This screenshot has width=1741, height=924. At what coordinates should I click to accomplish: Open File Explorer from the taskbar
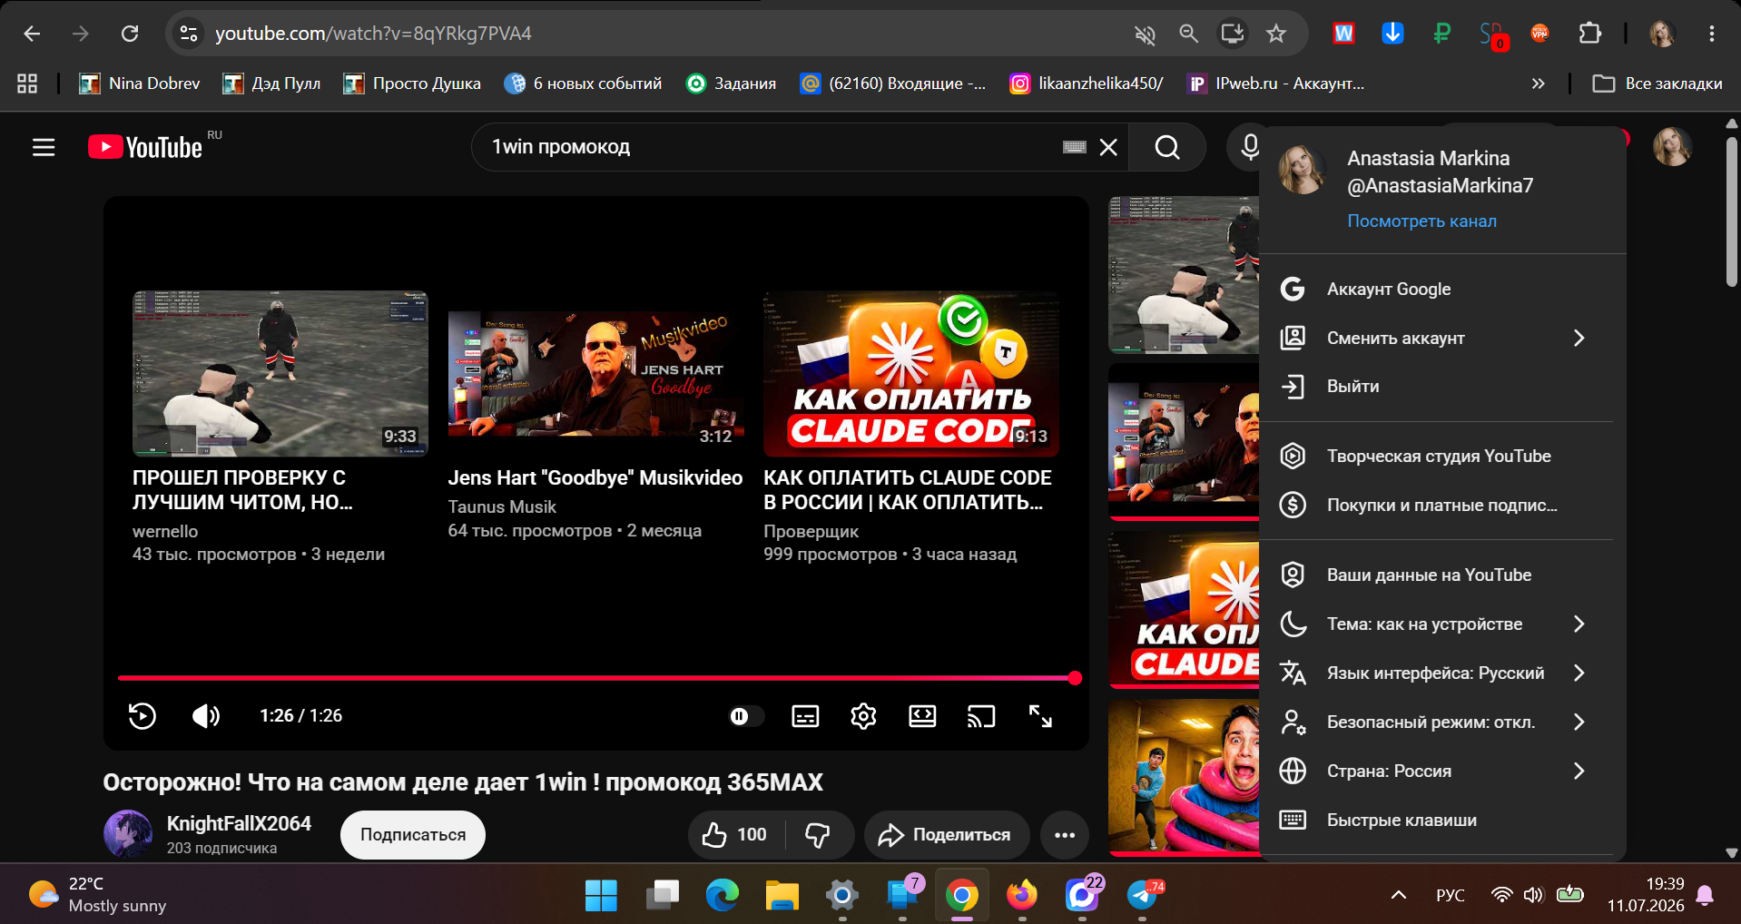click(x=782, y=896)
